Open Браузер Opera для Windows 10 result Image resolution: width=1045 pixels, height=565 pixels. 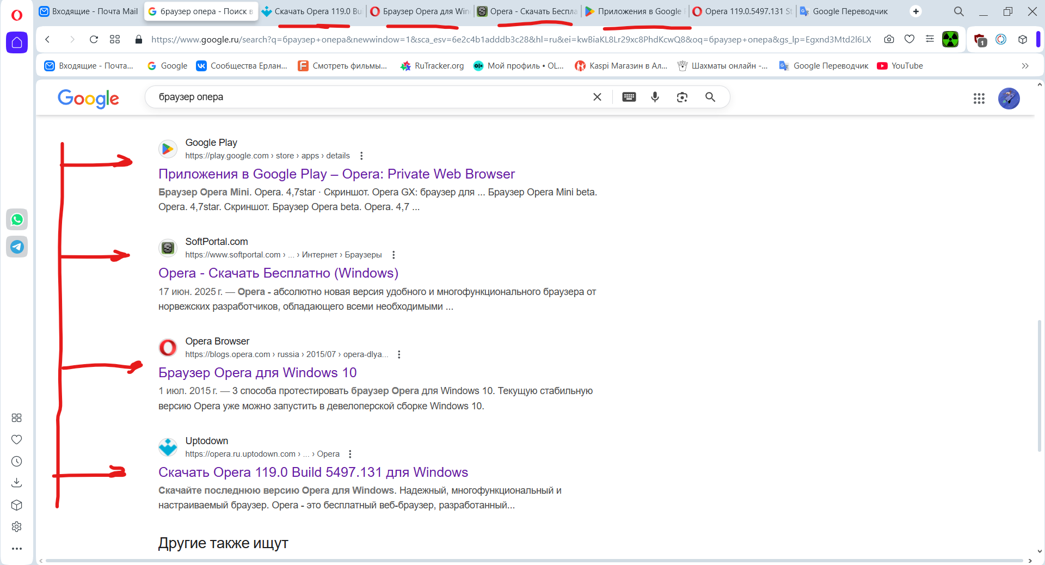(257, 373)
